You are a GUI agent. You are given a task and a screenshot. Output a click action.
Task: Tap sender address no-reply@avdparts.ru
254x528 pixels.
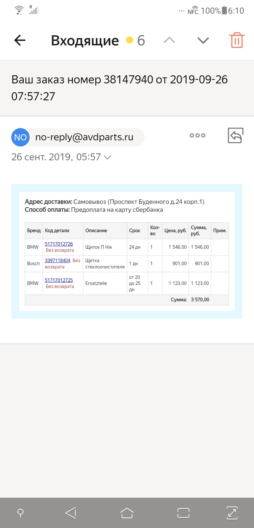(x=84, y=137)
